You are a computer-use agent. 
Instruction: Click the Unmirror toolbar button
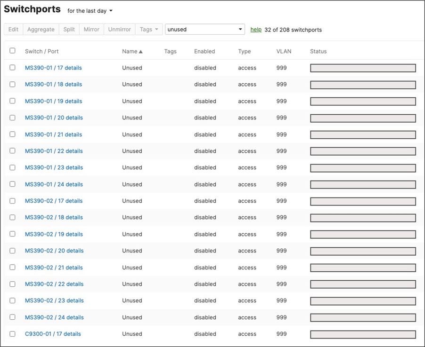(x=119, y=29)
